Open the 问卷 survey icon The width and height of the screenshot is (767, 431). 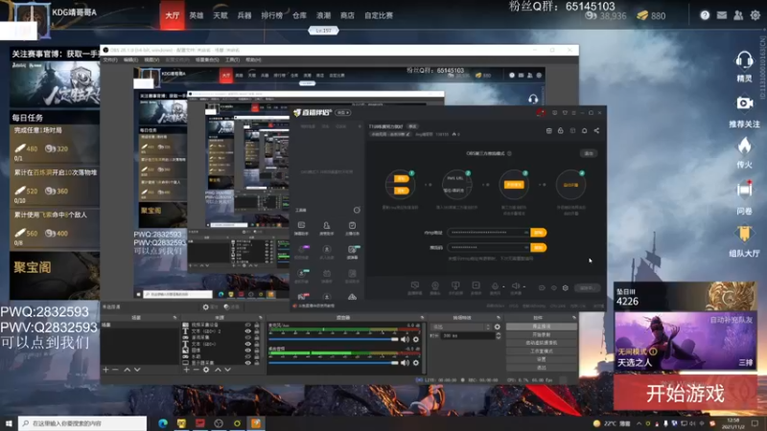[745, 190]
